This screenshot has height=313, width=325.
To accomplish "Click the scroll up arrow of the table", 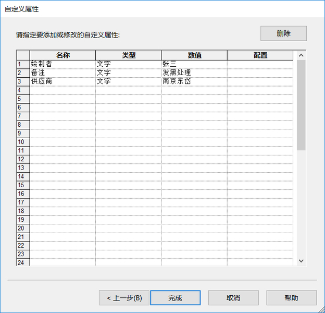I will tap(301, 55).
